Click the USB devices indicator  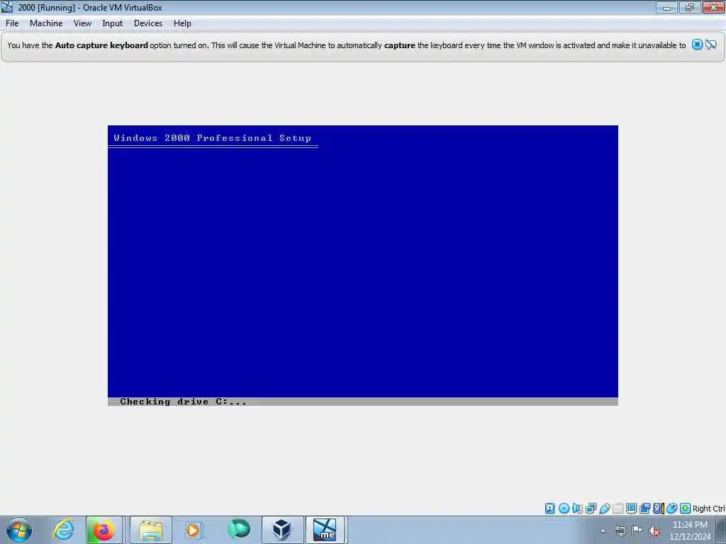click(604, 509)
